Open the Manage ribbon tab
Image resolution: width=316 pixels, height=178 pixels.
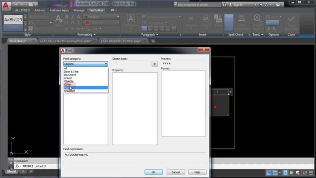[x=79, y=10]
